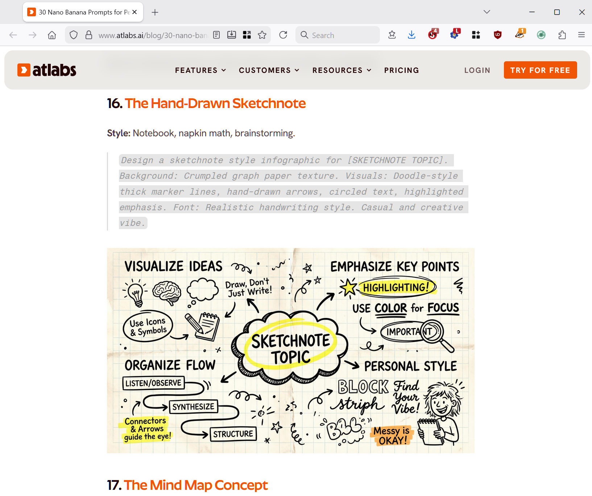Screen dimensions: 592x496
Task: Open the uBlock Origin shield extension
Action: [498, 35]
